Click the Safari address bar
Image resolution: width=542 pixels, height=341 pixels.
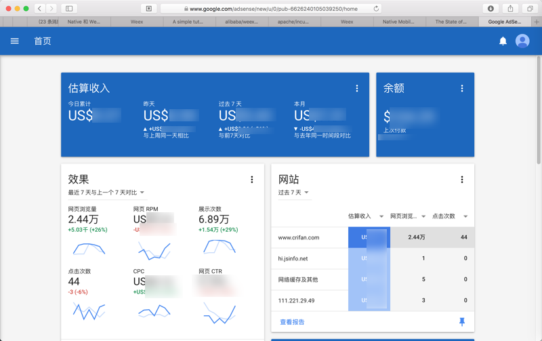pos(271,9)
